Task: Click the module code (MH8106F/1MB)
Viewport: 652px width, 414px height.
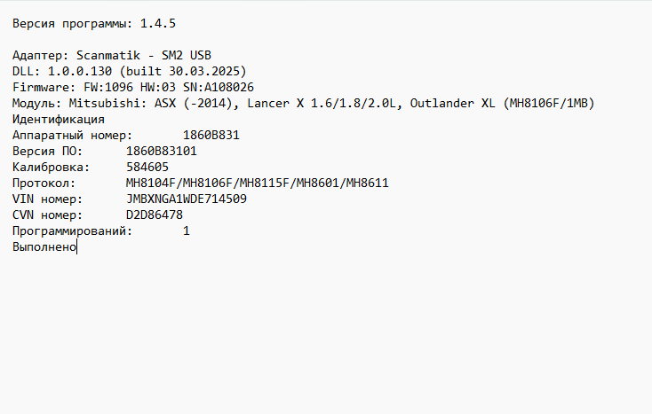Action: 547,103
